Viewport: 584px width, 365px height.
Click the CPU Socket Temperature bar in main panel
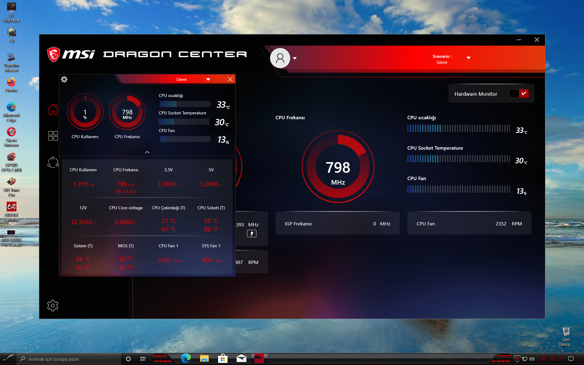pos(459,159)
